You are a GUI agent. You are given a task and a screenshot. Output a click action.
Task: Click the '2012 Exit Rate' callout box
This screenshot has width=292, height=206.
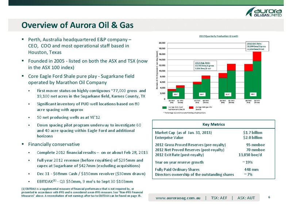[257, 46]
